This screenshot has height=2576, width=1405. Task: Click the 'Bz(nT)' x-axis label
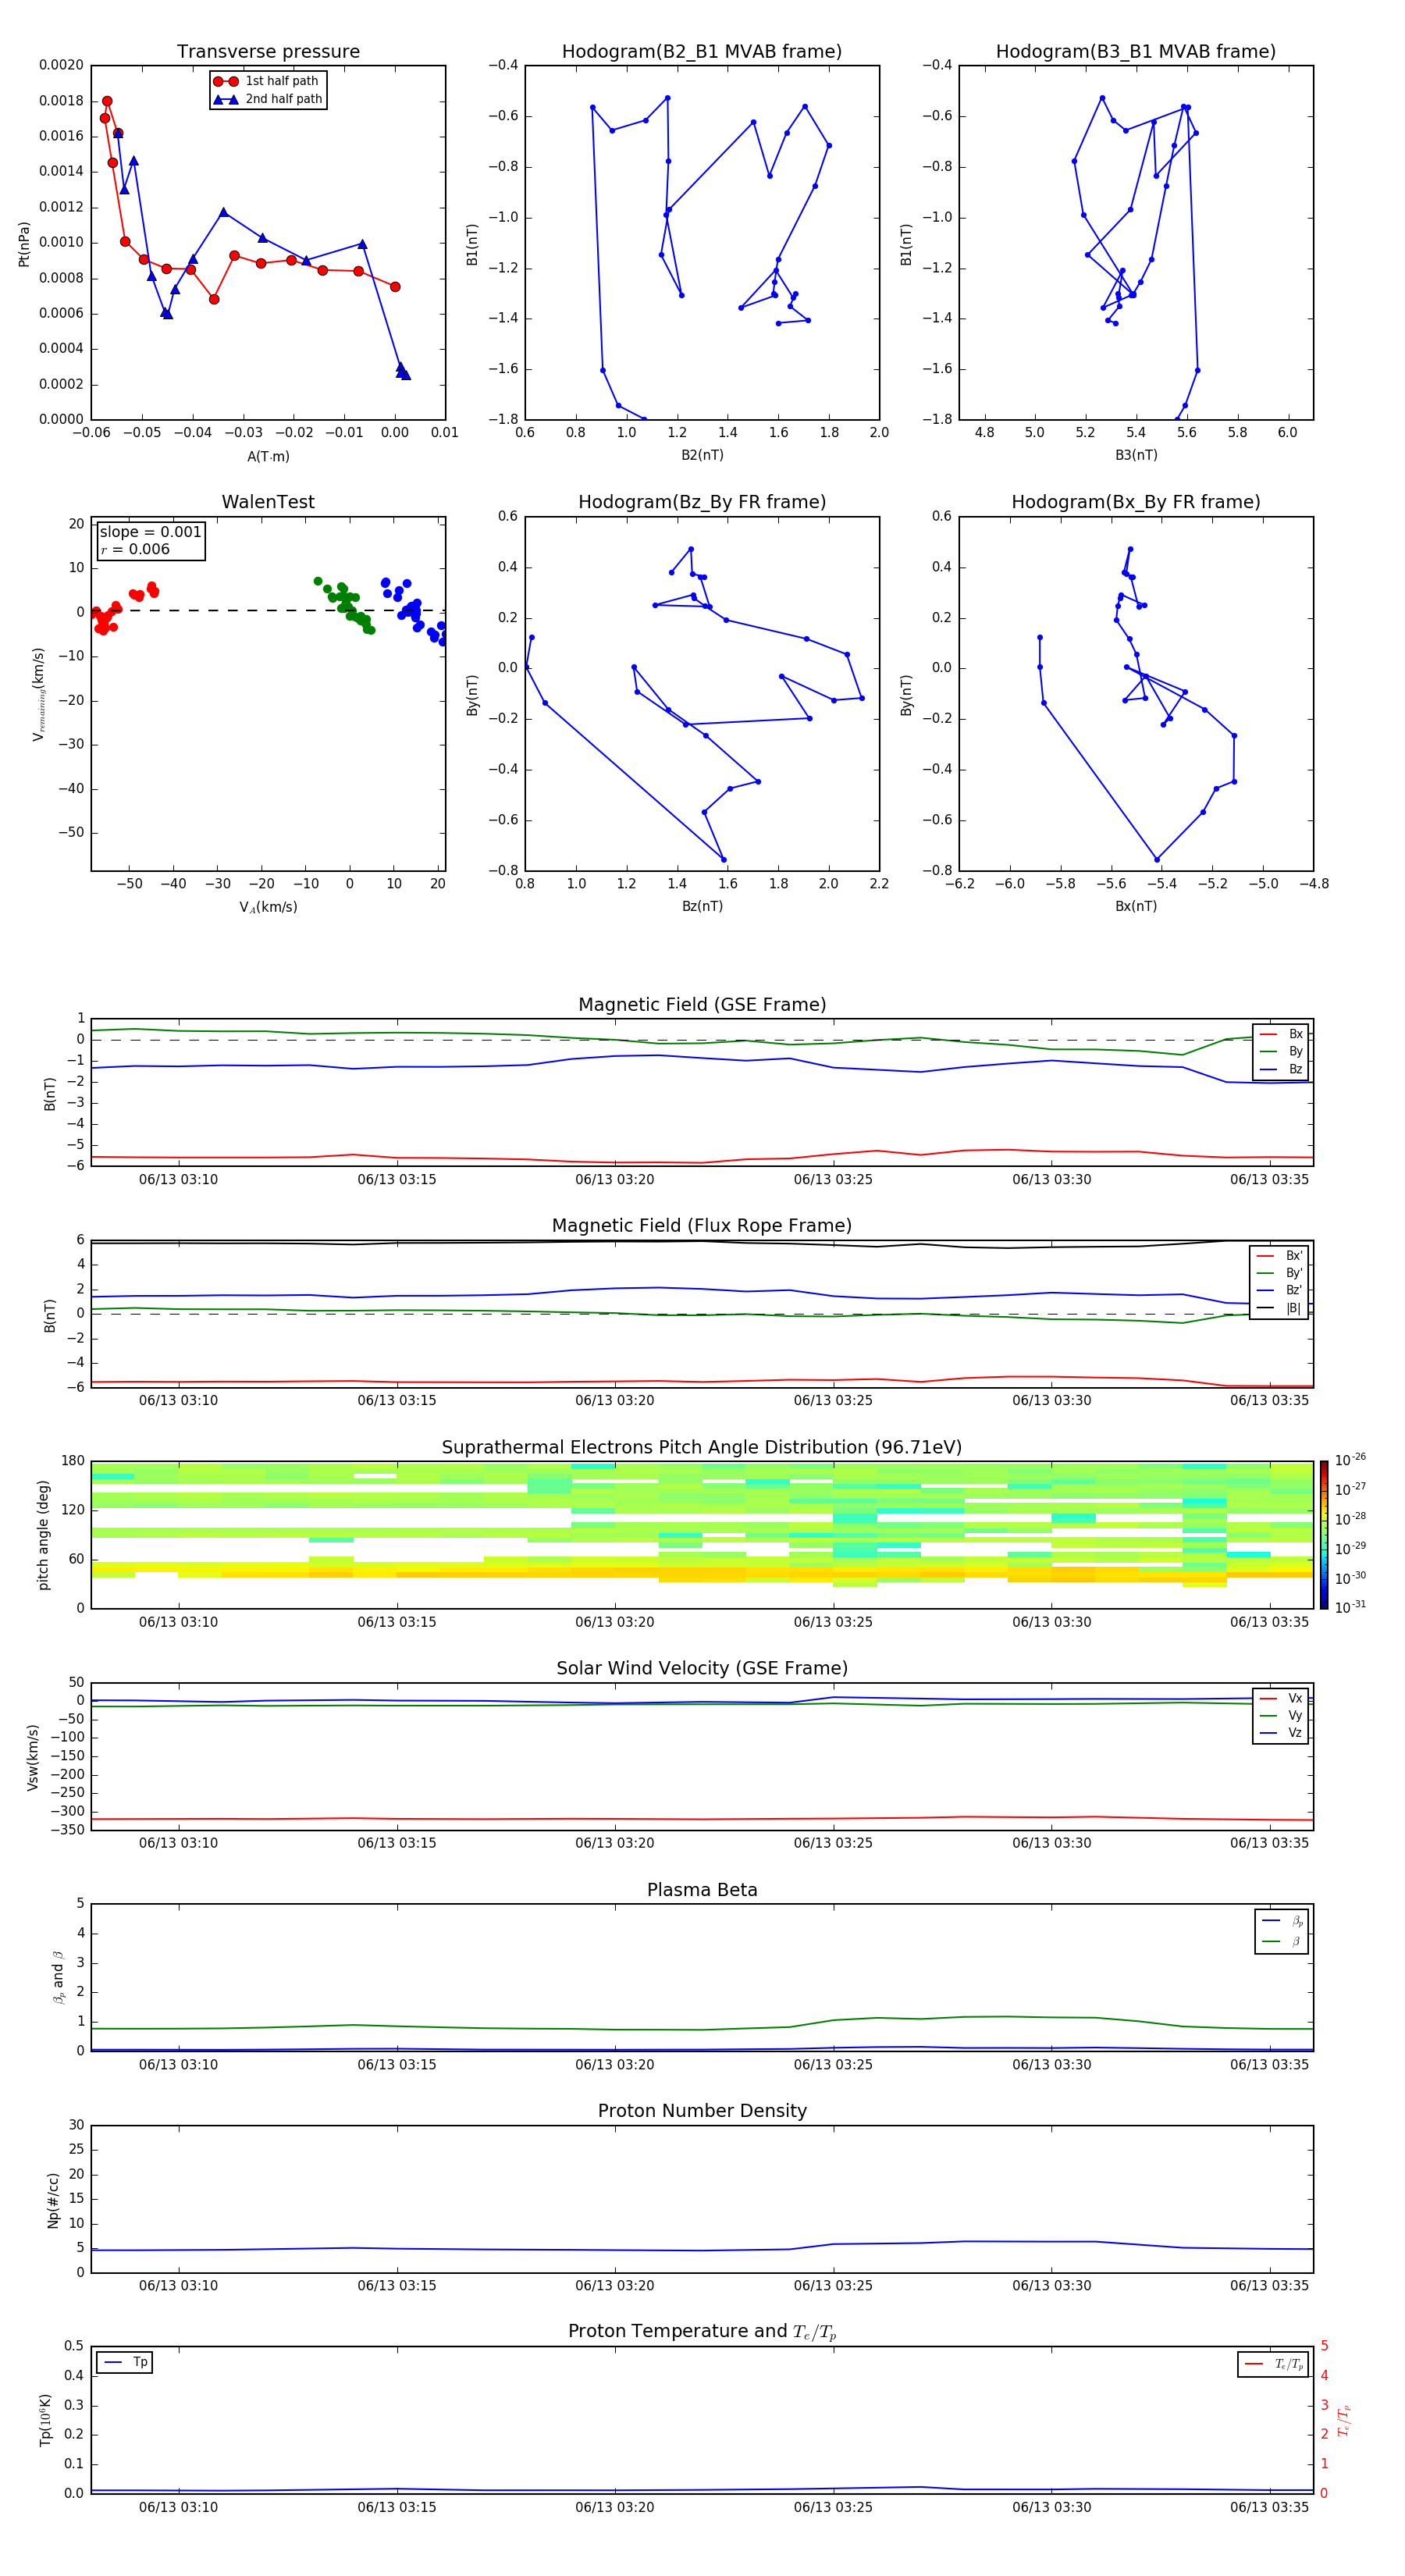tap(702, 906)
